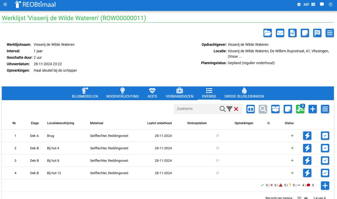Open the table actions list menu

(325, 109)
